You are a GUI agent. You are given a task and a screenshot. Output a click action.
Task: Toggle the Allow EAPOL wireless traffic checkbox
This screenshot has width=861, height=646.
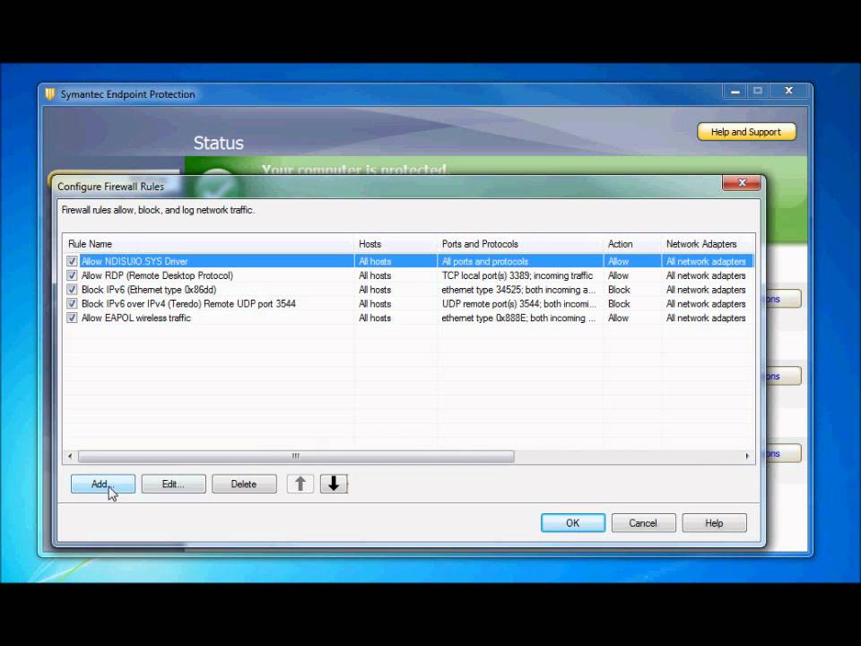72,318
